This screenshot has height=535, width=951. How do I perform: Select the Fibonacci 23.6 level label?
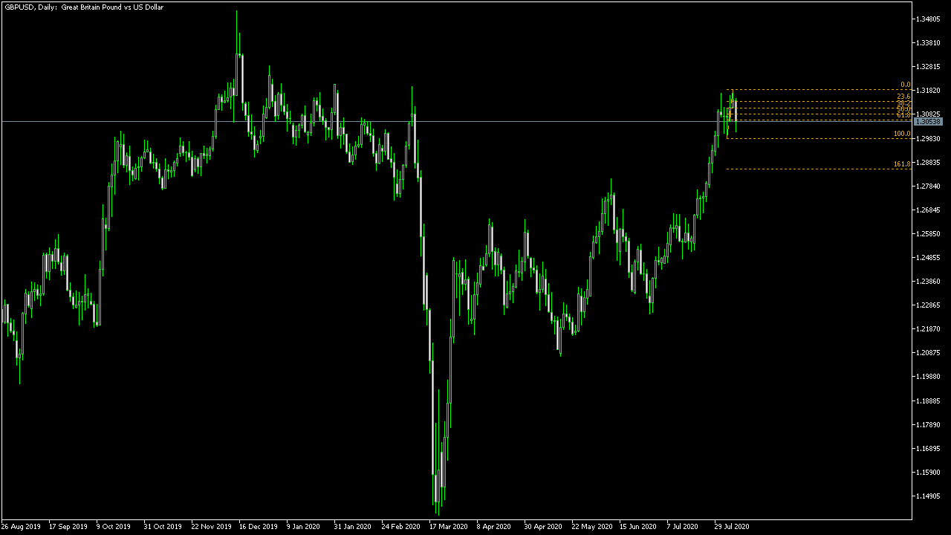click(x=903, y=97)
